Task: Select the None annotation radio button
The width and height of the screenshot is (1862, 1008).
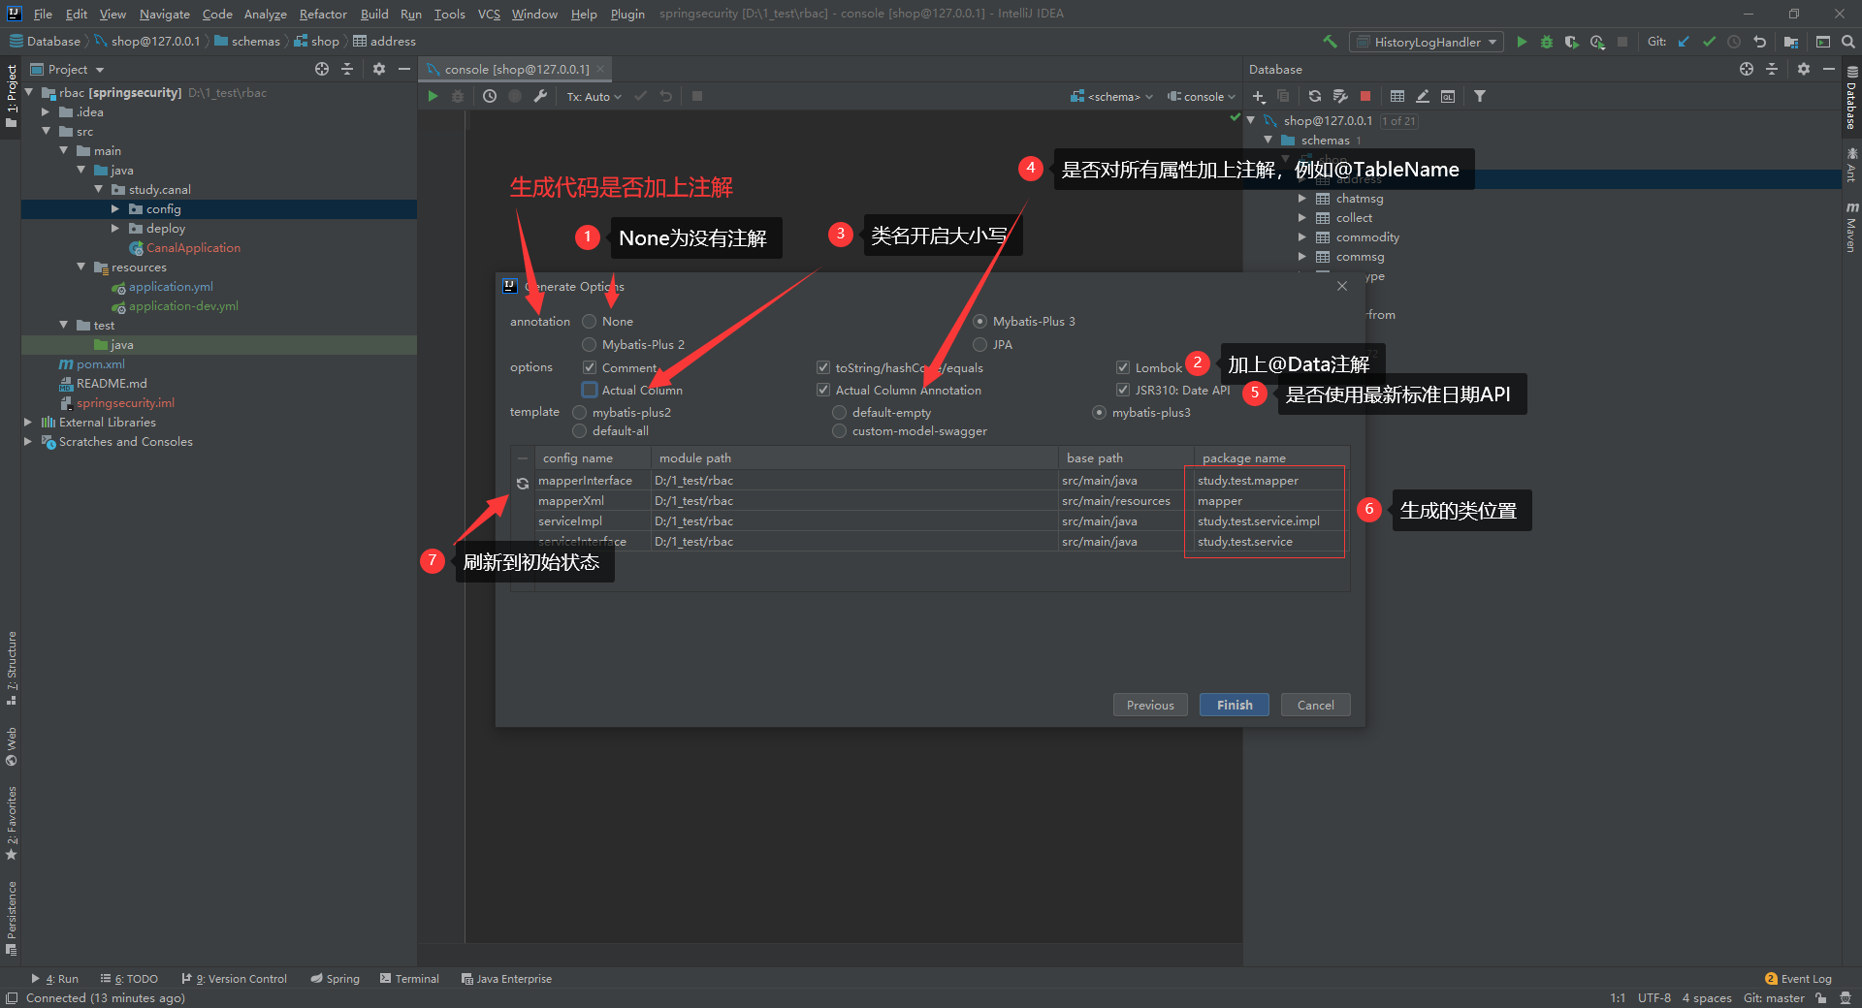Action: click(x=590, y=321)
